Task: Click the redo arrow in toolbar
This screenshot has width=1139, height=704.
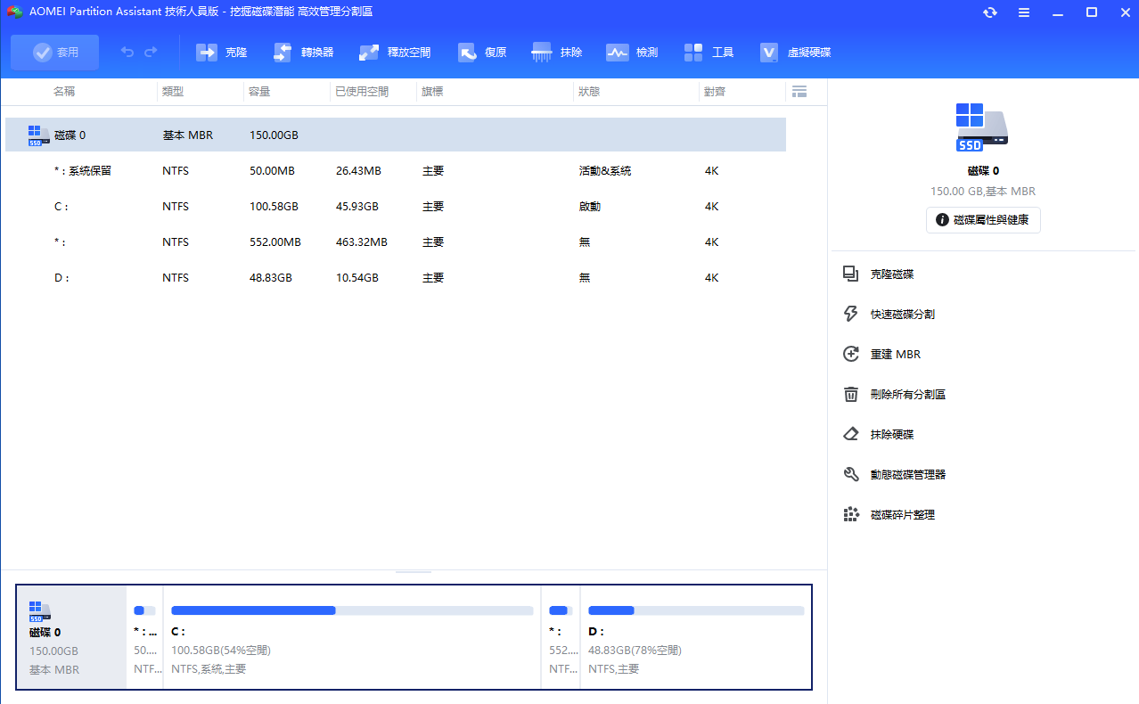Action: (x=151, y=53)
